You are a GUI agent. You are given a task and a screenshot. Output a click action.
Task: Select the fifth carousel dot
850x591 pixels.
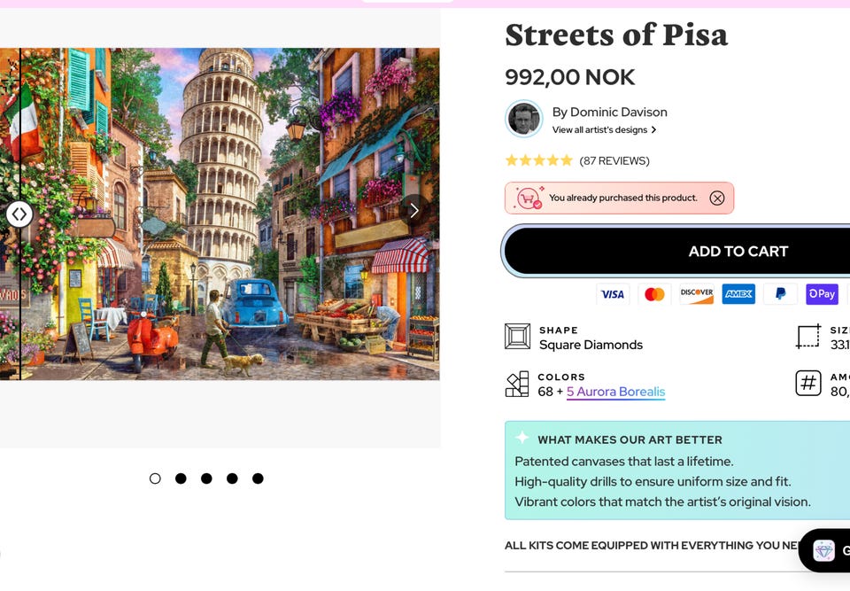tap(258, 478)
